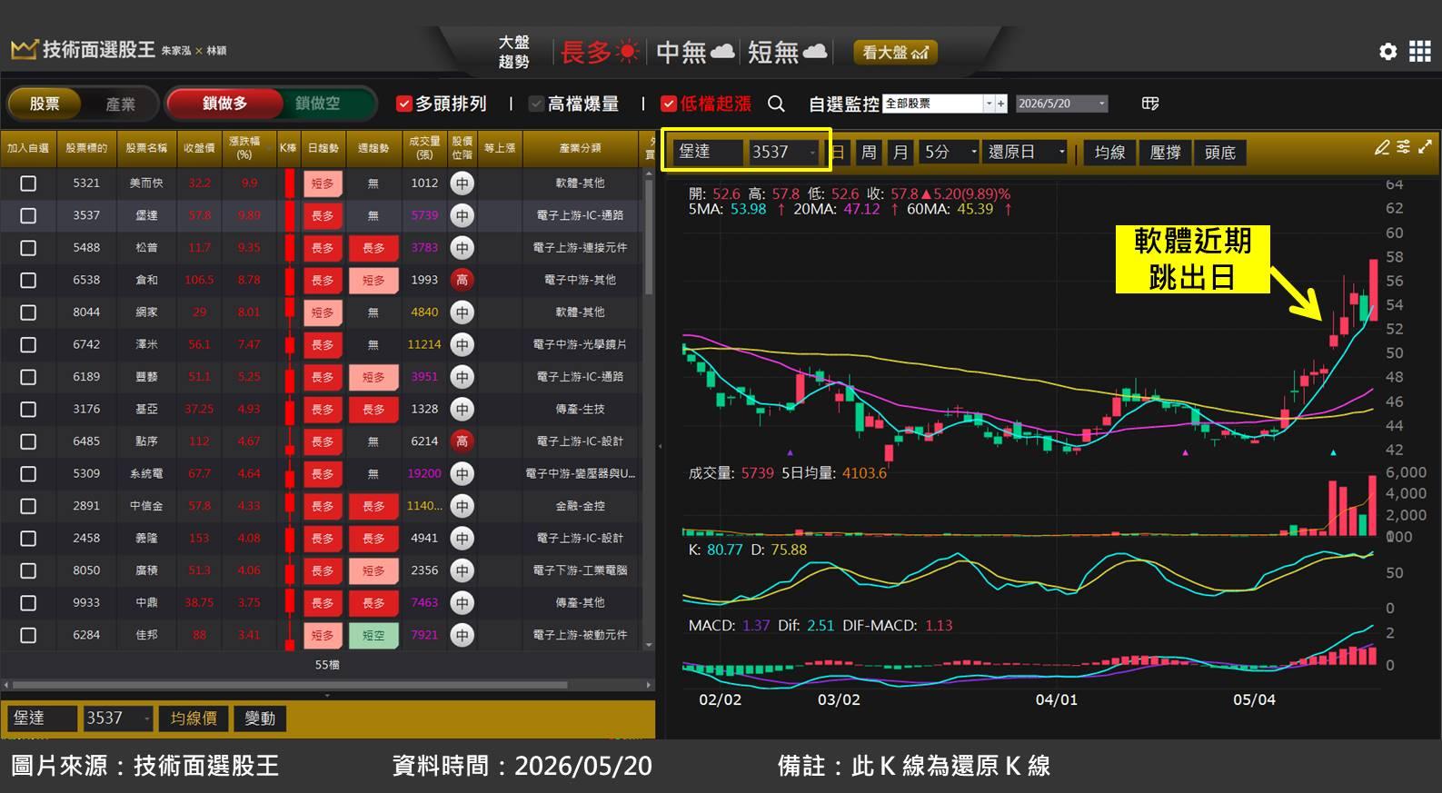Click the search magnifier icon
Viewport: 1442px width, 793px height.
[x=776, y=104]
